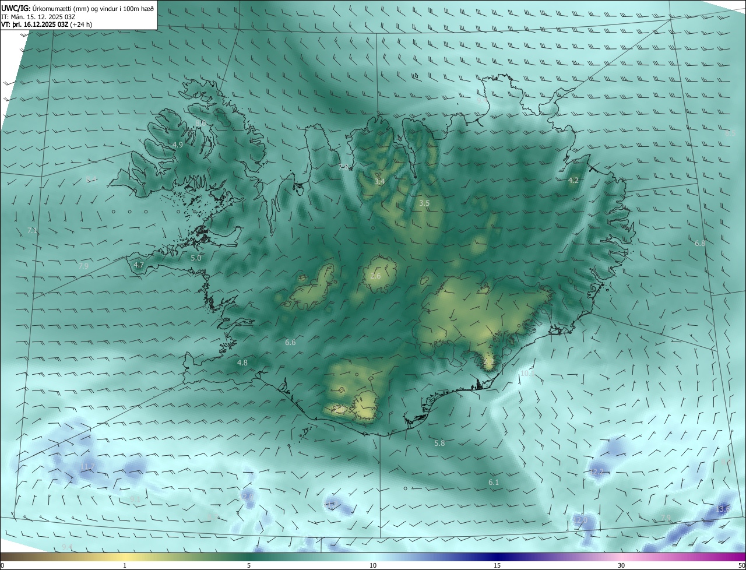The width and height of the screenshot is (746, 570).
Task: Click the 50 tick on the colorbar
Action: point(741,565)
